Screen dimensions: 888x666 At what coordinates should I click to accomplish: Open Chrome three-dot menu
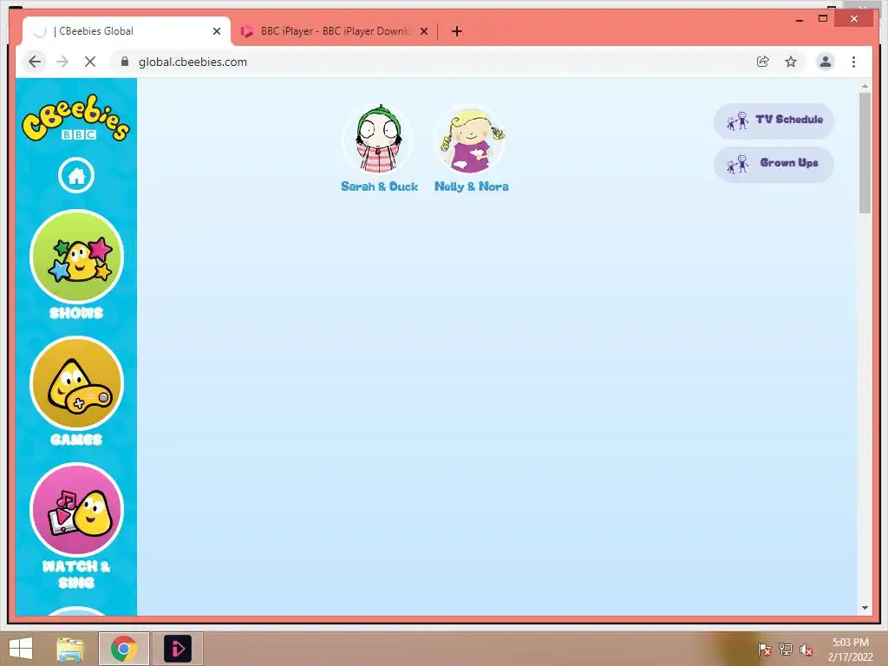pos(853,62)
